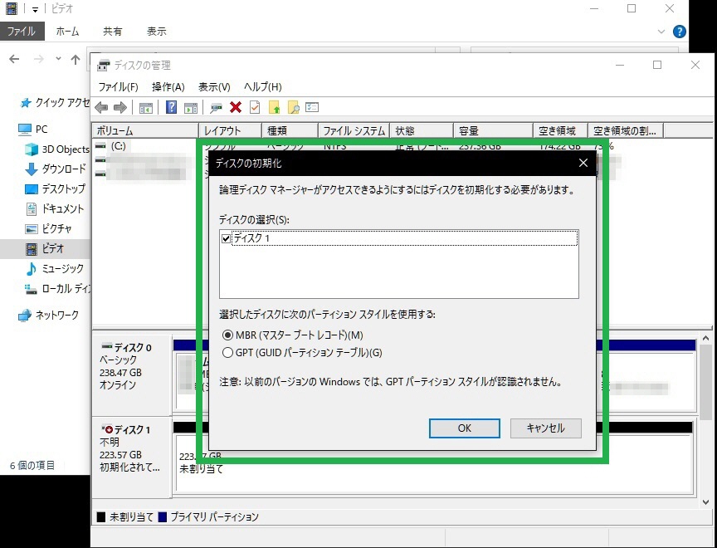
Task: Select ビデオ folder in sidebar
Action: (44, 248)
